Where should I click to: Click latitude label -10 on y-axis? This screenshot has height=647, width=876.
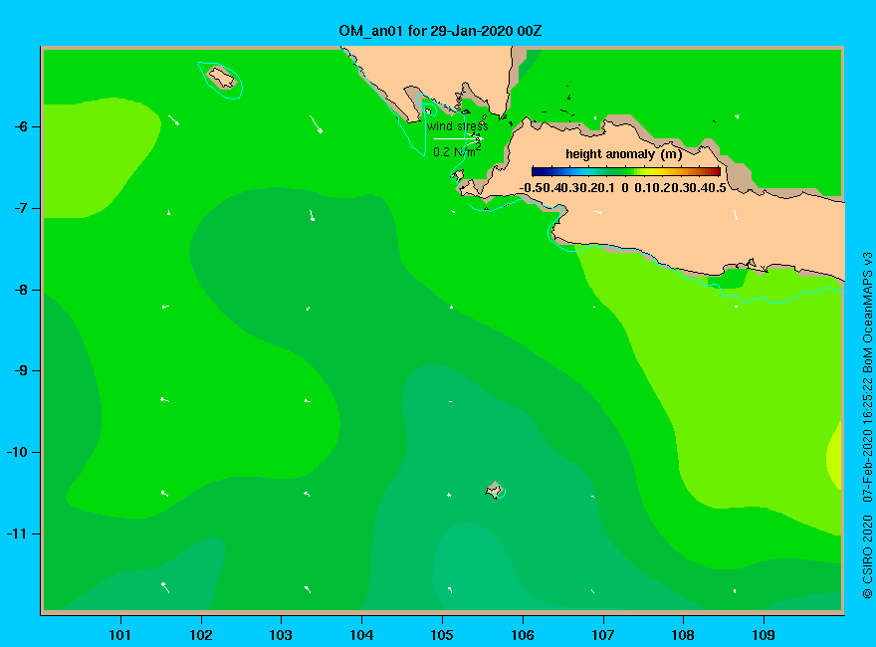(17, 452)
